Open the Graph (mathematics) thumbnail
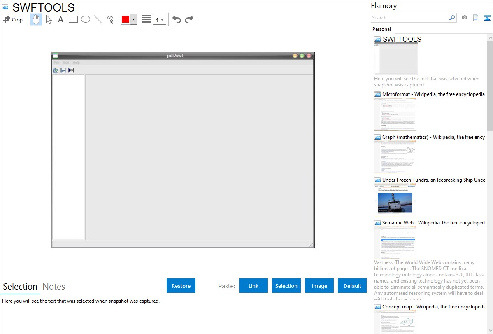Screen dimensions: 493x334 [395, 157]
